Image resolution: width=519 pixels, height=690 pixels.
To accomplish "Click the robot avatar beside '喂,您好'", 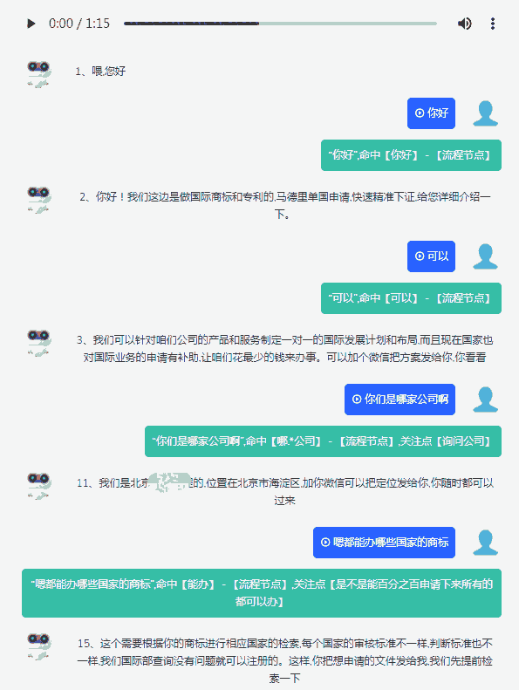I will pos(39,74).
